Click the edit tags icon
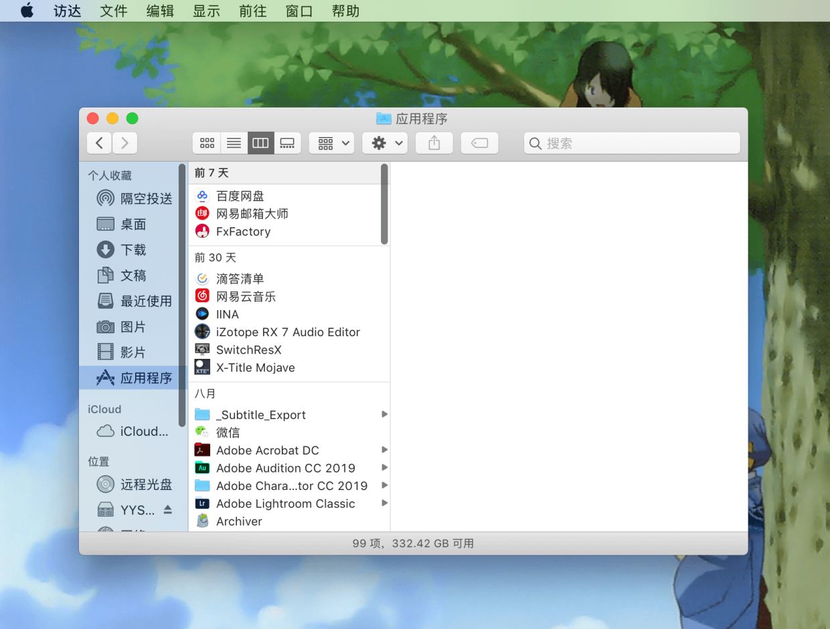 click(479, 143)
